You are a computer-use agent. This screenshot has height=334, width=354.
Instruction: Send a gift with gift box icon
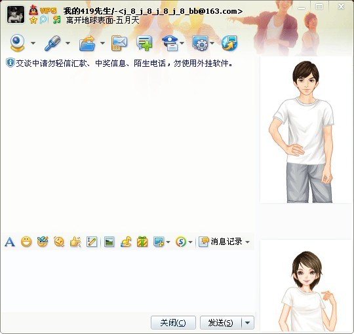[142, 242]
